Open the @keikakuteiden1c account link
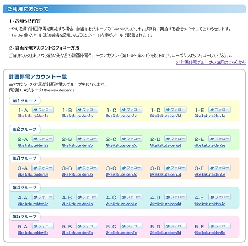Screen dimensions: 248x246 point(121,116)
